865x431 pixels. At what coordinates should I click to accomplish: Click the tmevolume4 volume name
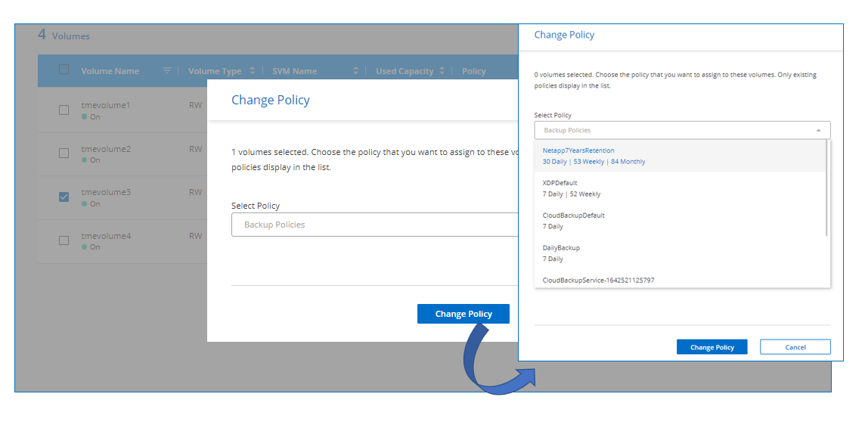click(106, 236)
